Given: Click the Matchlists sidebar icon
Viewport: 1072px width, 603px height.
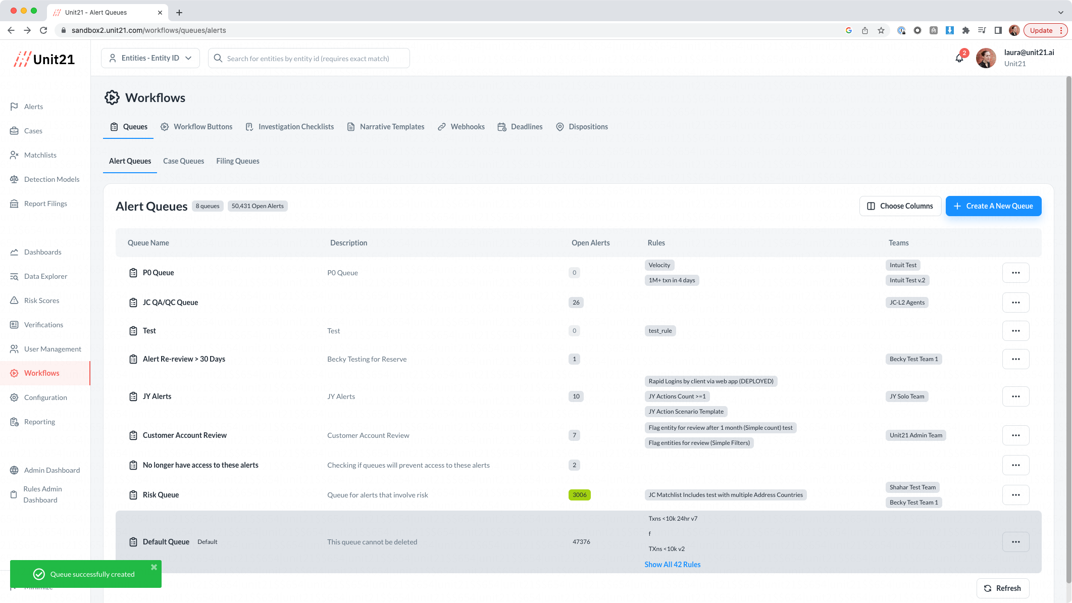Looking at the screenshot, I should pyautogui.click(x=14, y=155).
